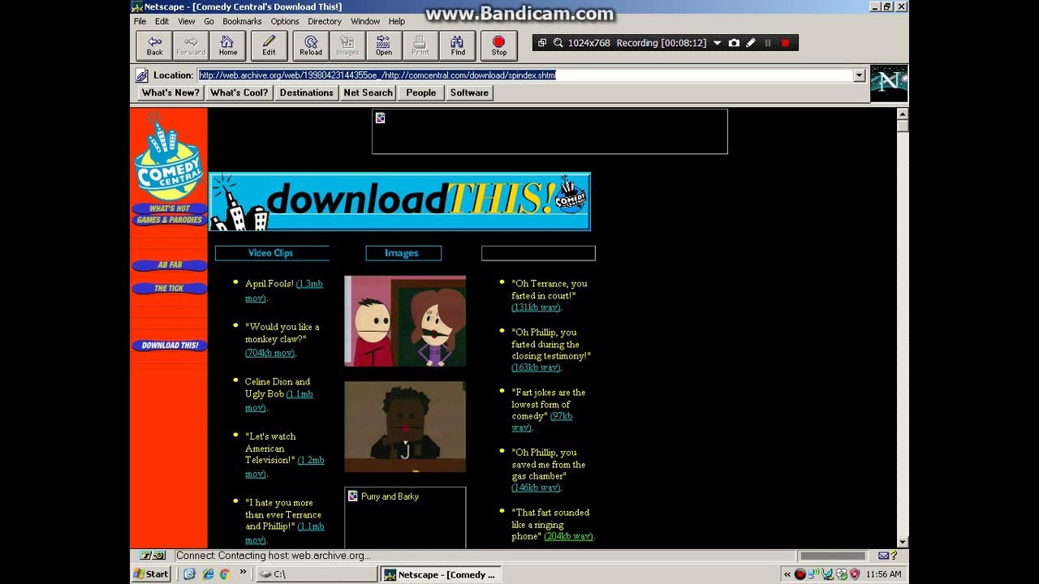Open the Directory menu
This screenshot has height=584, width=1039.
[325, 21]
